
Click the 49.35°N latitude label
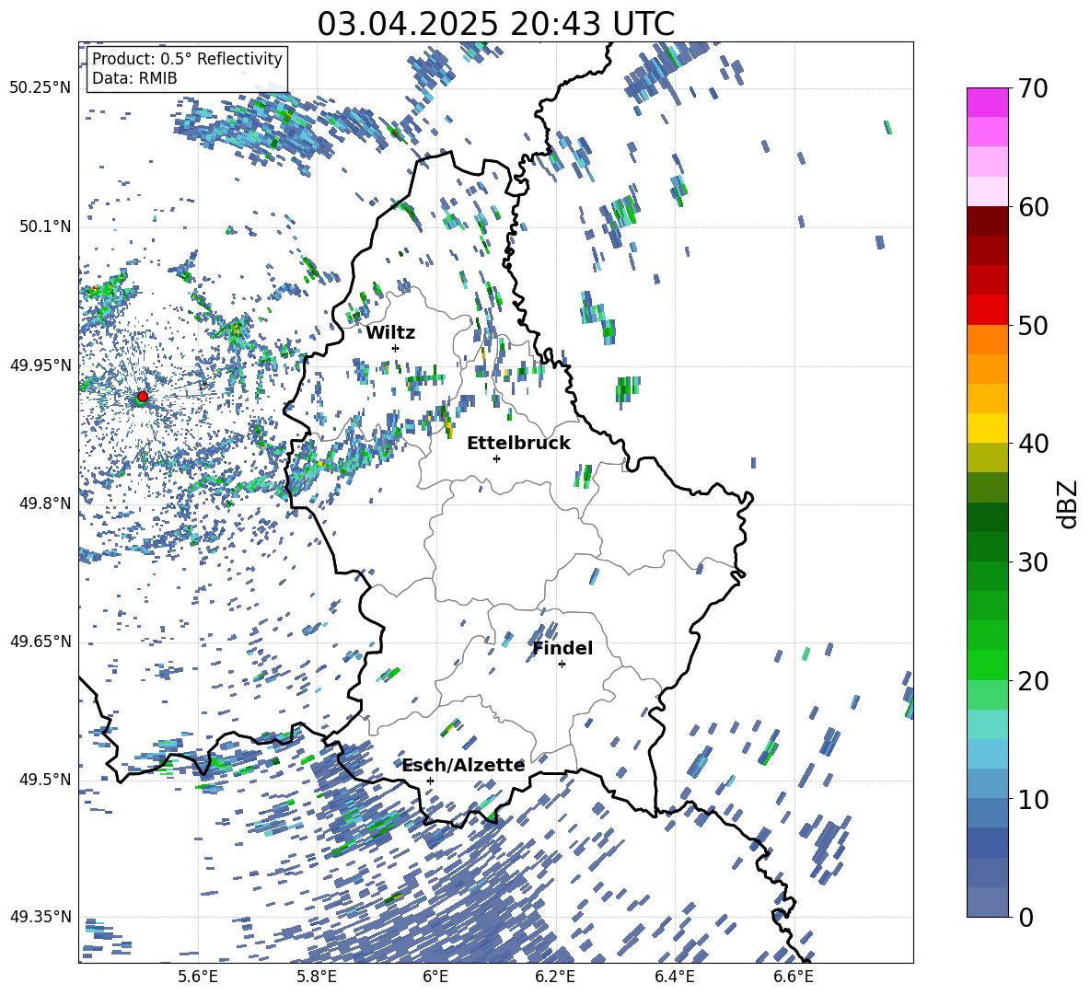tap(41, 917)
